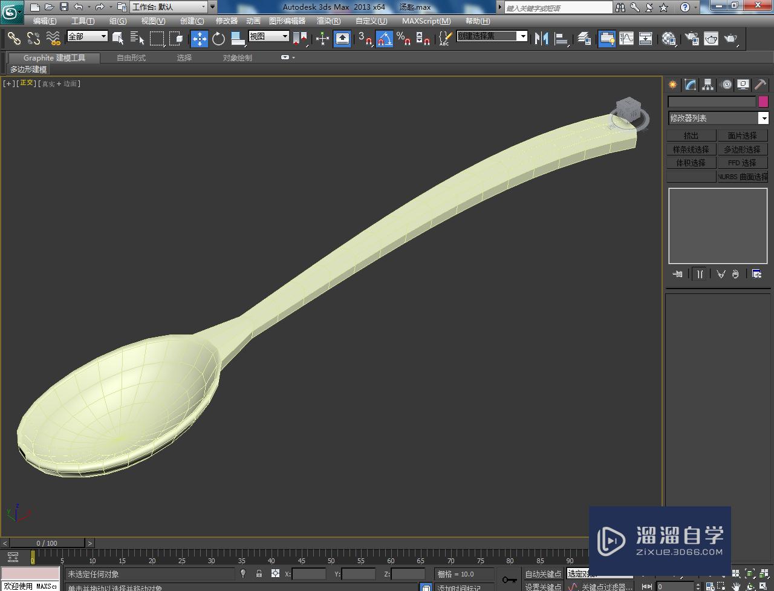Click the Save File floppy icon

click(x=64, y=7)
